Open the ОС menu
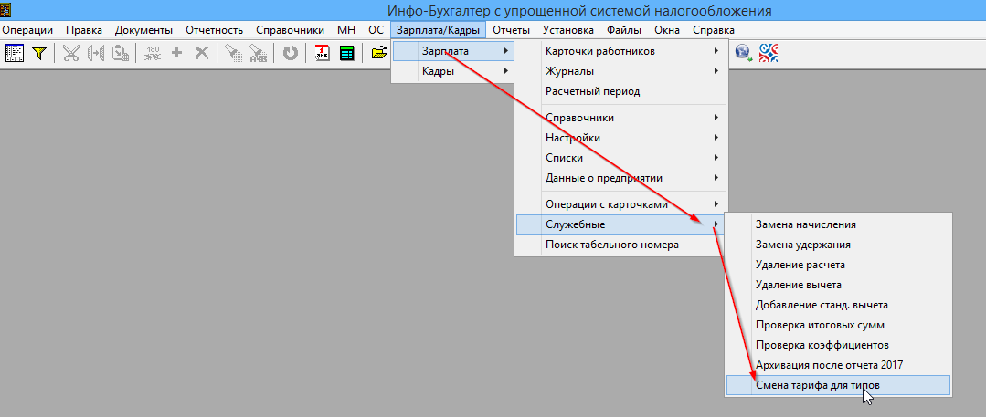This screenshot has height=417, width=986. coord(376,30)
